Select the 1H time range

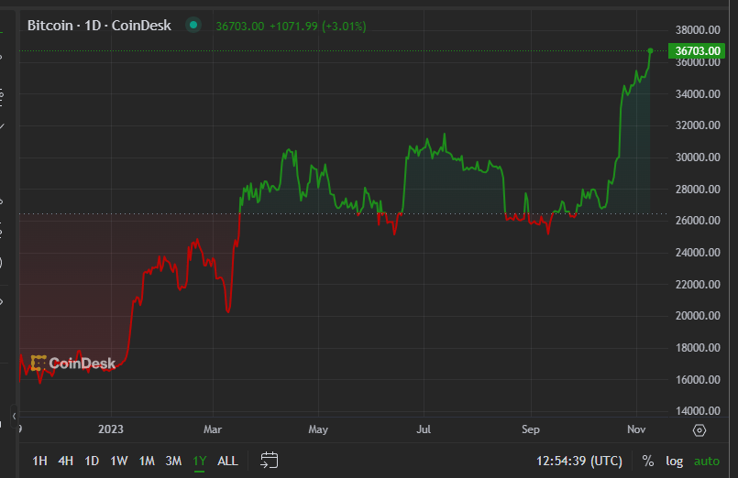click(39, 462)
